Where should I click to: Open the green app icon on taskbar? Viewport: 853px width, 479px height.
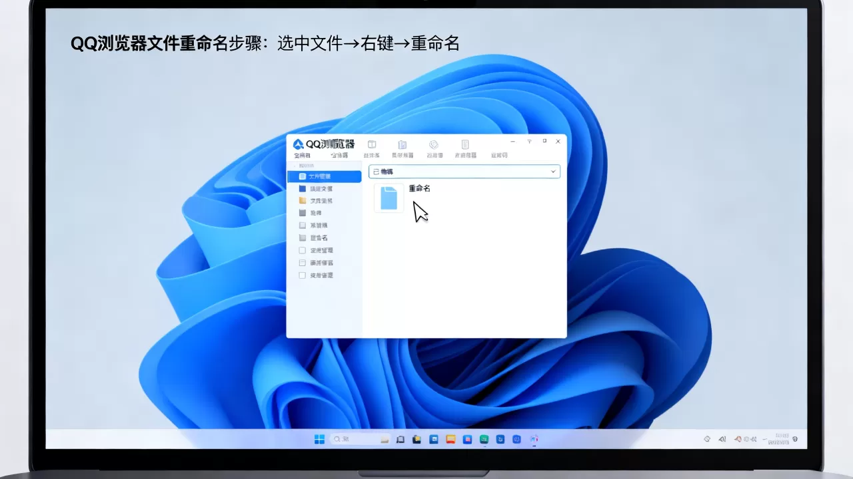click(x=484, y=439)
